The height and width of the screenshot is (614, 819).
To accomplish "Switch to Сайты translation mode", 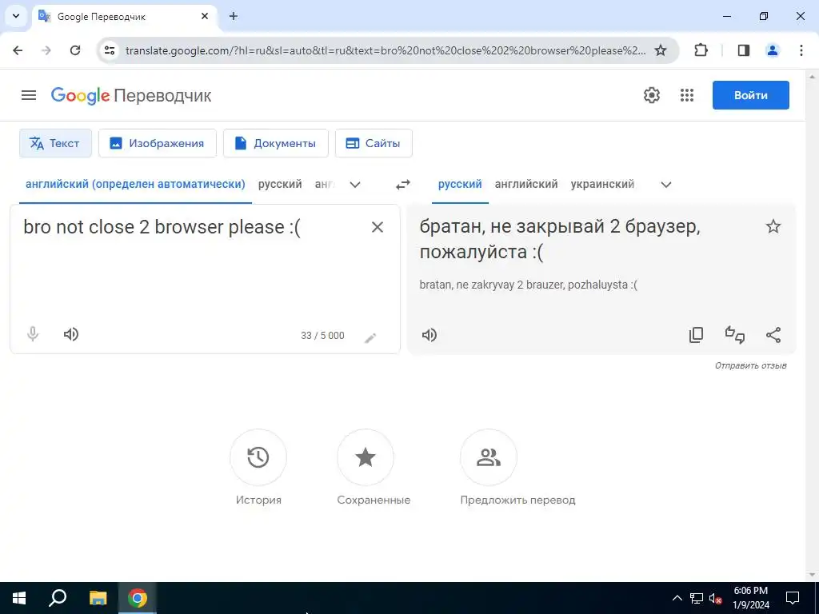I will click(x=374, y=143).
